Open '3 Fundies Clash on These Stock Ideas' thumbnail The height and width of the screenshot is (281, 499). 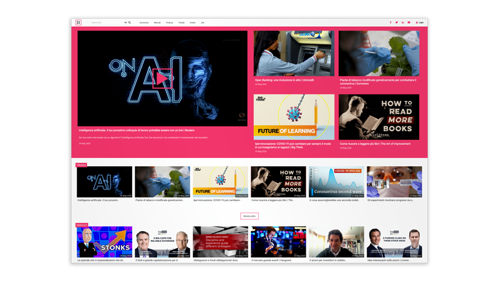click(394, 242)
